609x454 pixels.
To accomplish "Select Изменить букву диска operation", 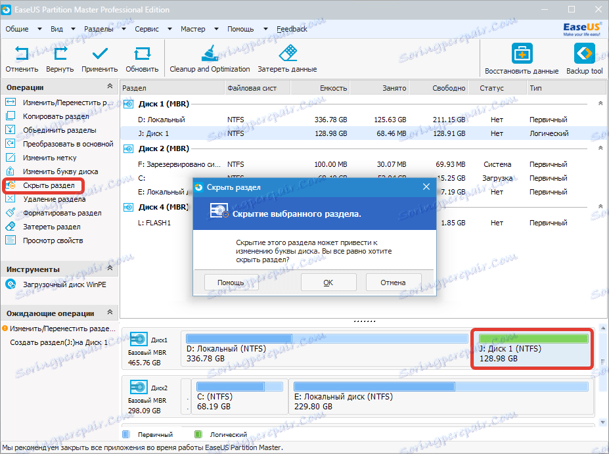I will point(52,171).
